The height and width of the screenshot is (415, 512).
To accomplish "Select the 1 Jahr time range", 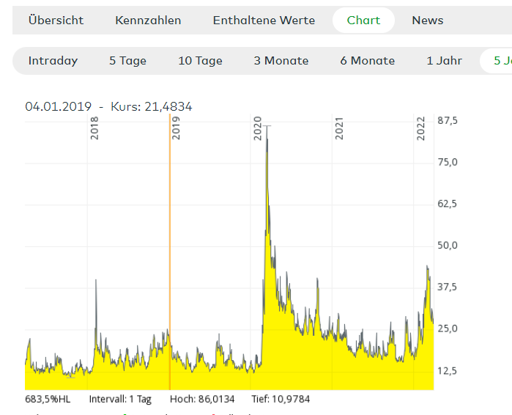I will tap(444, 61).
